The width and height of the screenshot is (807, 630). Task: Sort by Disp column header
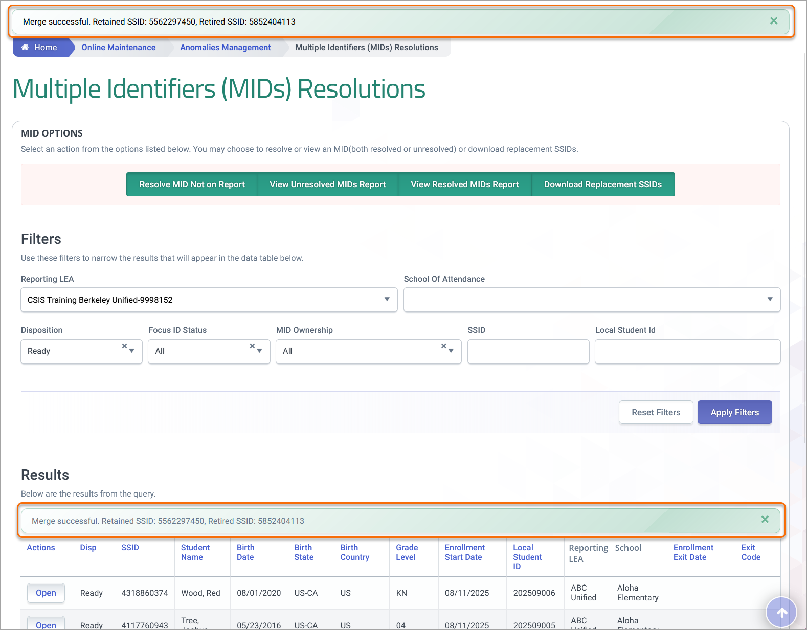tap(88, 547)
